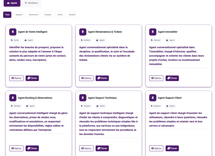Filter agents by Vente category

coord(60,15)
